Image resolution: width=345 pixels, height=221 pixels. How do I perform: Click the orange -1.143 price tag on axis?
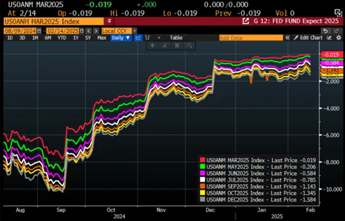(x=332, y=71)
